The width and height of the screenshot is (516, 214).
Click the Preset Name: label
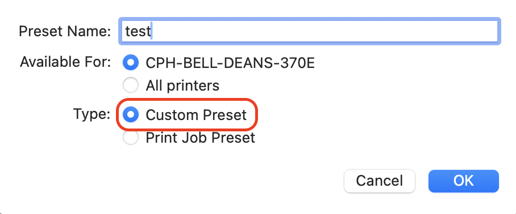65,32
